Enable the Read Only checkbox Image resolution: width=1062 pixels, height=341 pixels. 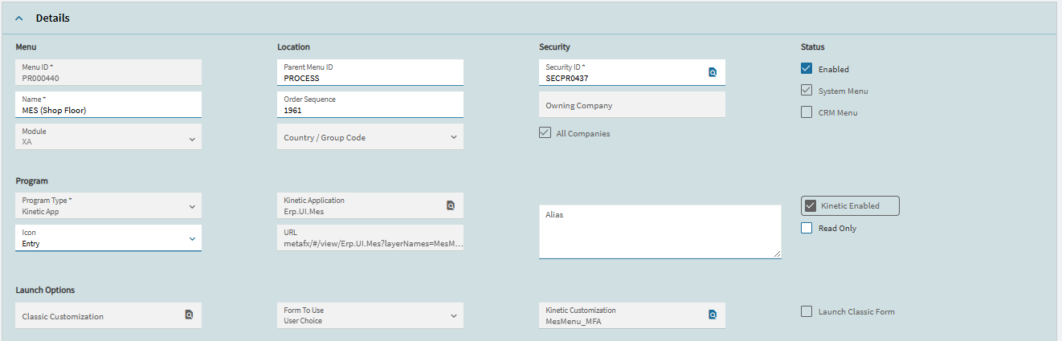click(807, 228)
